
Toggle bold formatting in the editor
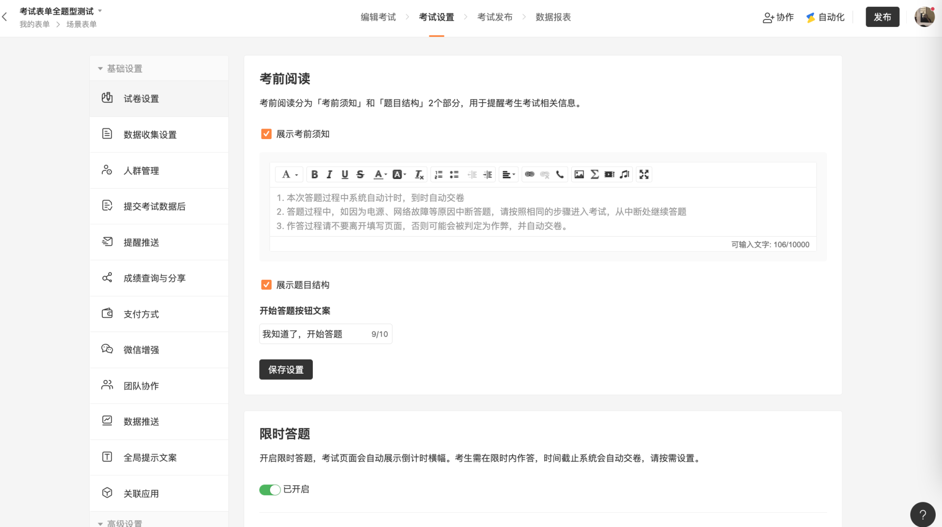click(314, 174)
